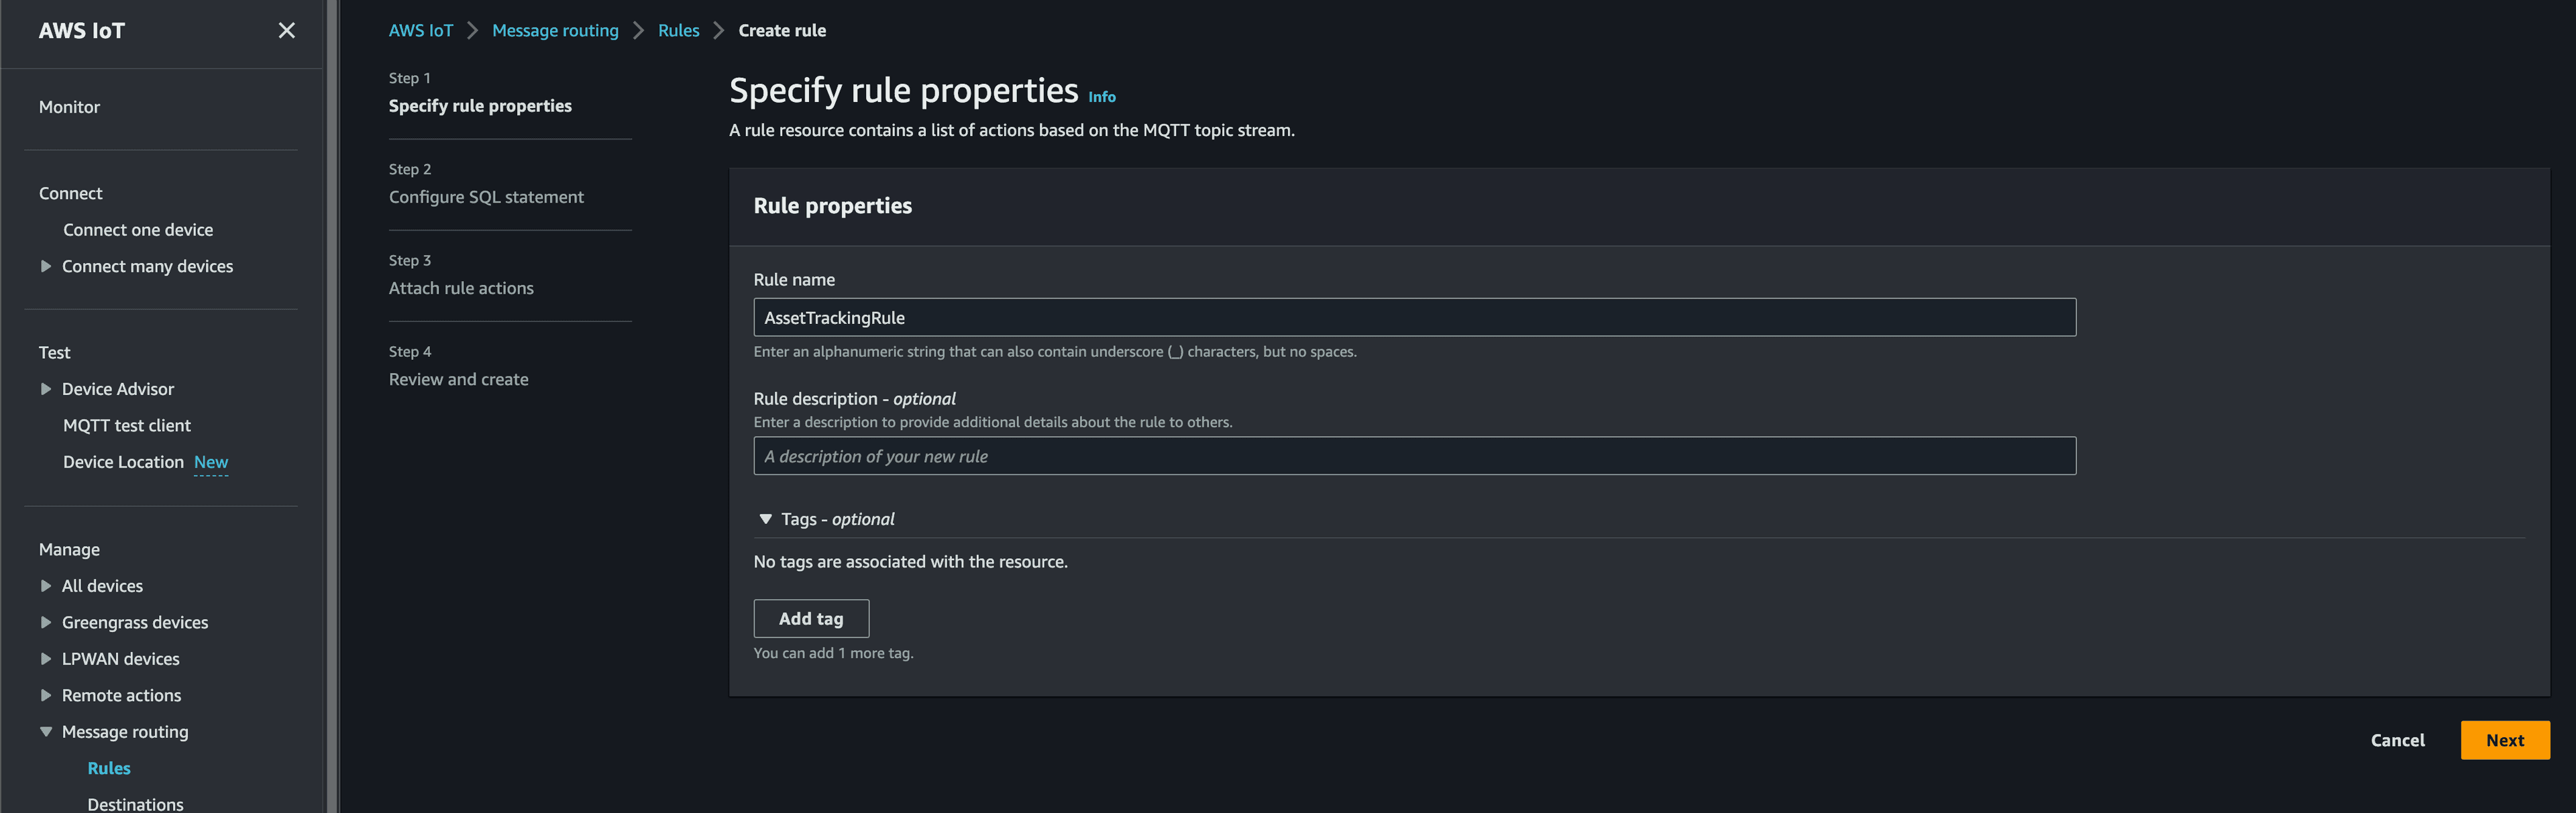This screenshot has height=813, width=2576.
Task: Expand the Greengrass devices arrow
Action: 46,622
